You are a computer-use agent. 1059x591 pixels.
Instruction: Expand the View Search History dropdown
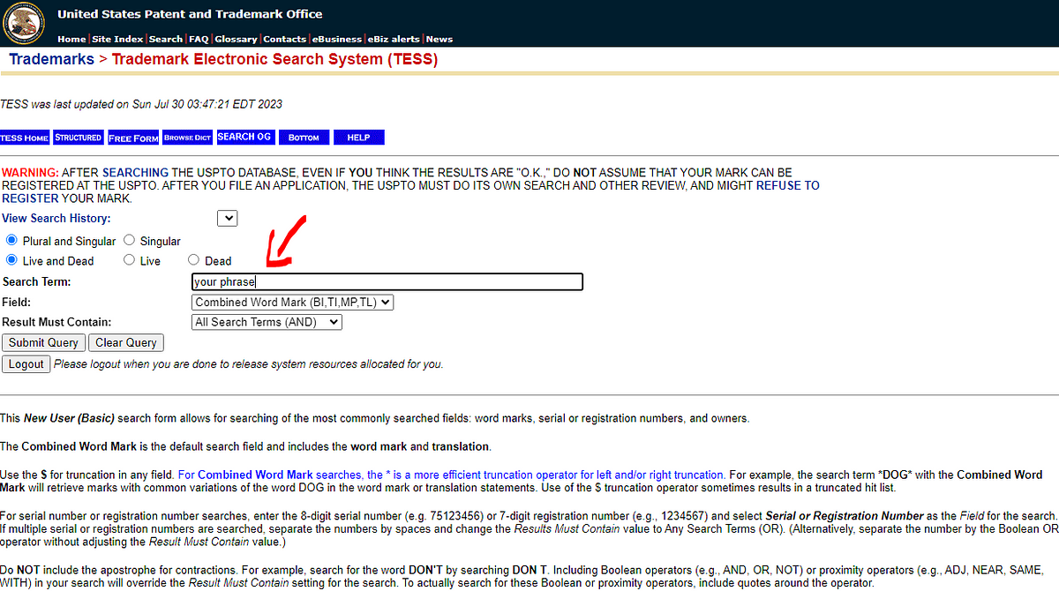tap(227, 218)
